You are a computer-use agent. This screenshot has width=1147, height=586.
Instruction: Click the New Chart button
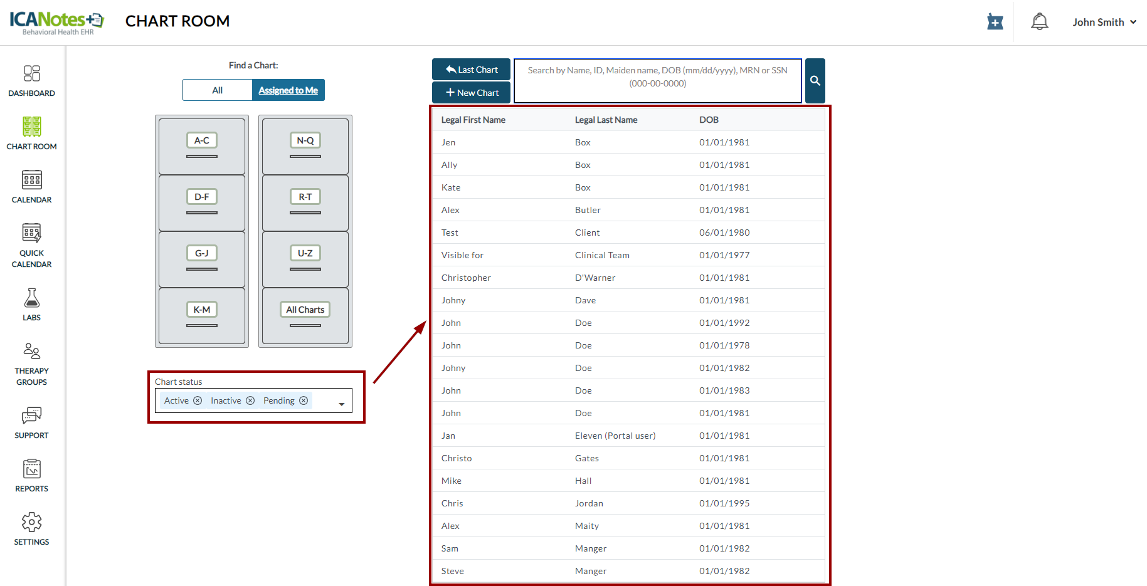(x=471, y=93)
